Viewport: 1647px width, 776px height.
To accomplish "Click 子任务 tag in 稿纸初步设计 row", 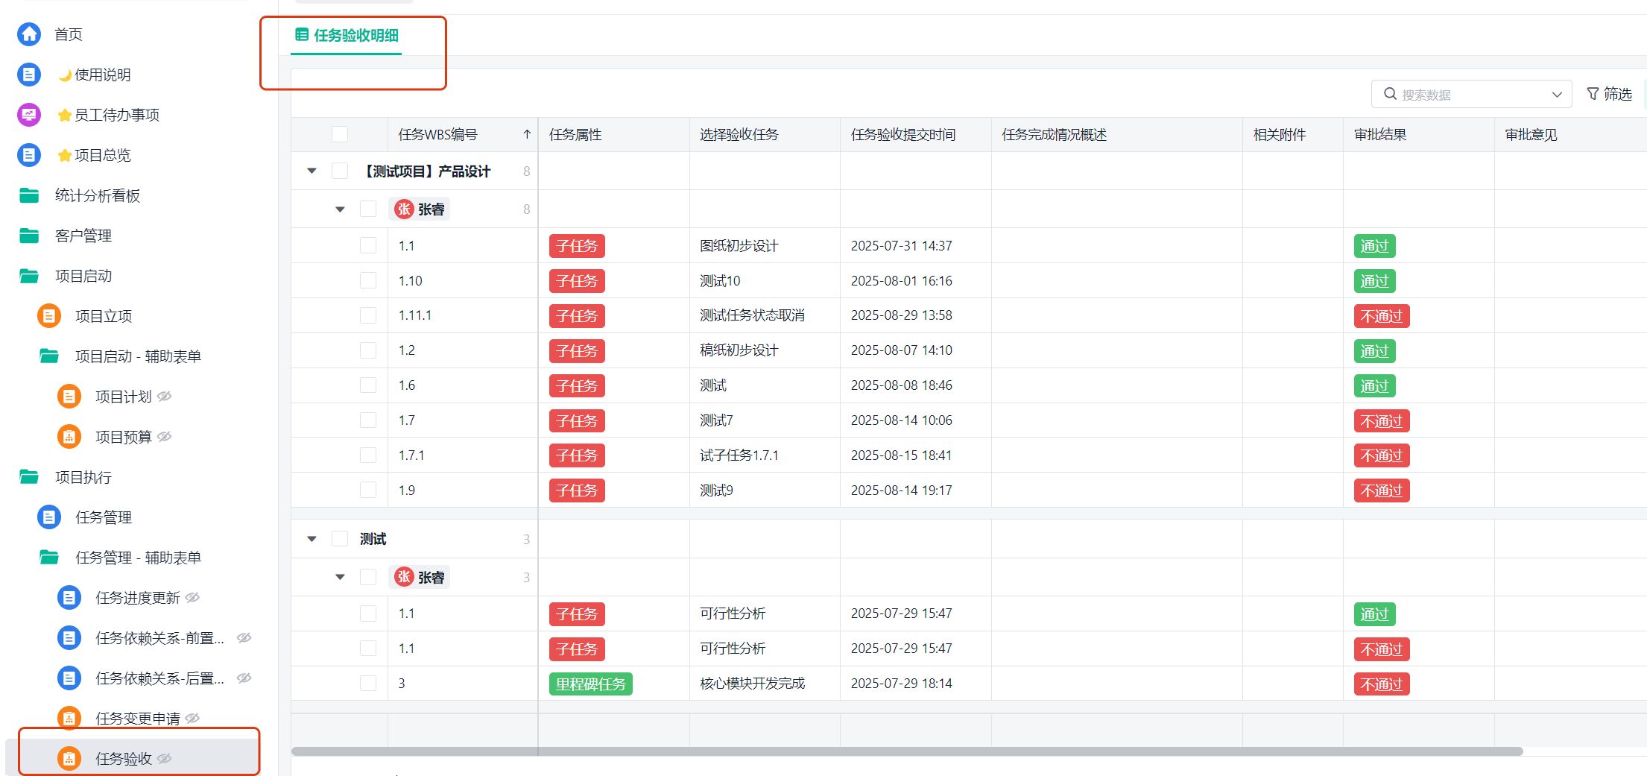I will point(577,351).
